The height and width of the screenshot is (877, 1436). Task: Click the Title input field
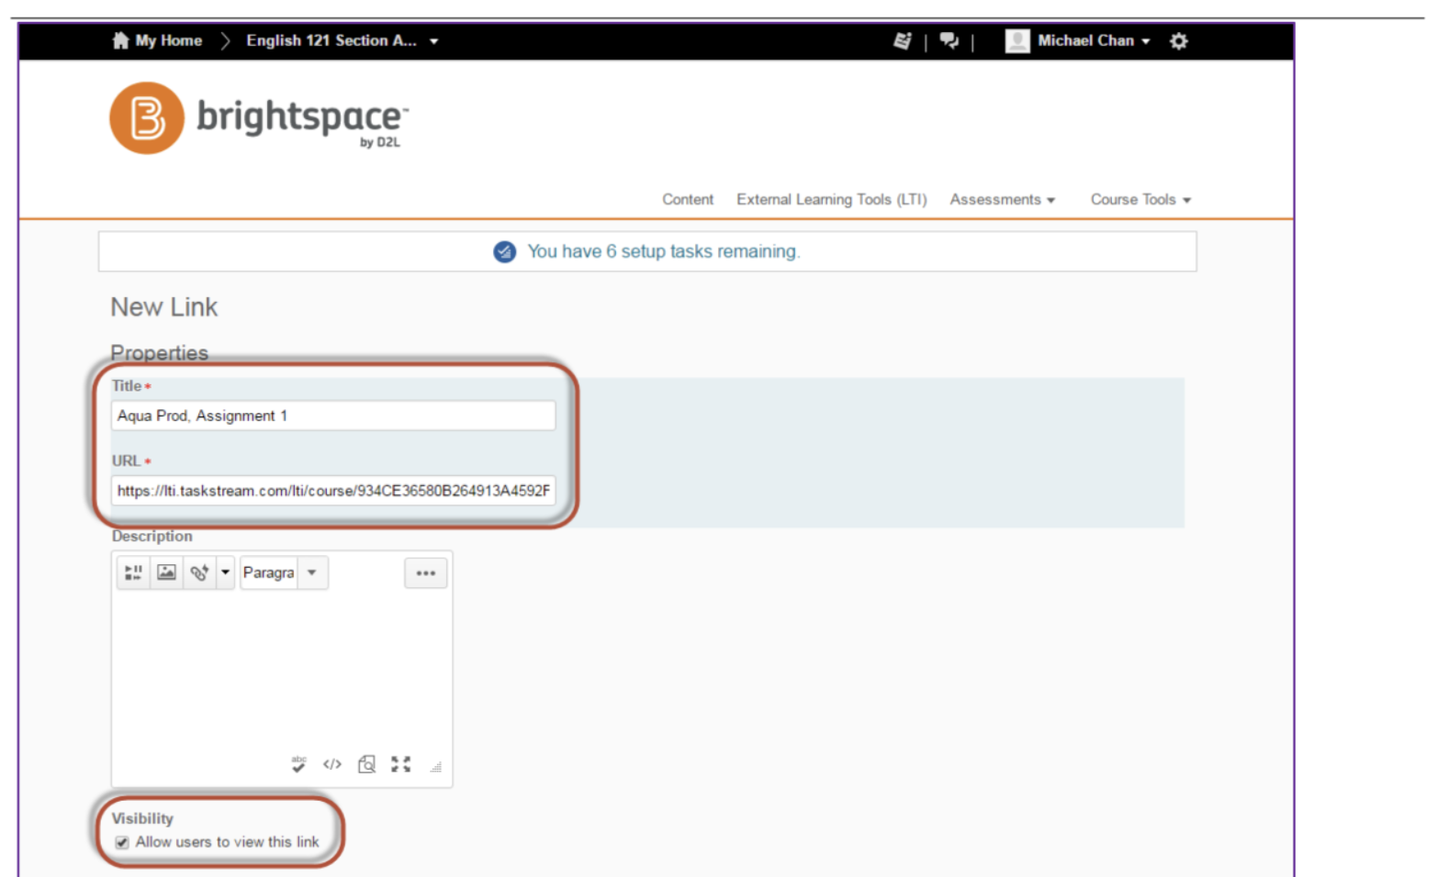point(333,416)
